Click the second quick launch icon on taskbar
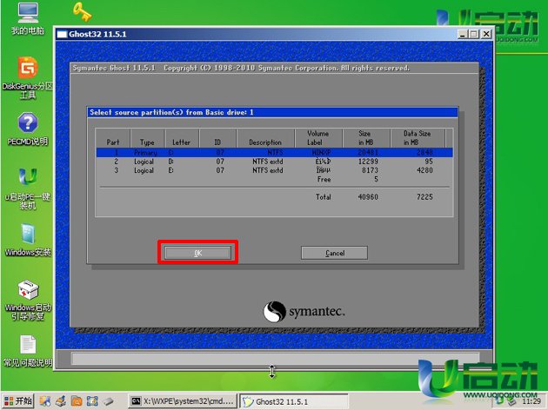Screen dimensions: 548x410 61,401
